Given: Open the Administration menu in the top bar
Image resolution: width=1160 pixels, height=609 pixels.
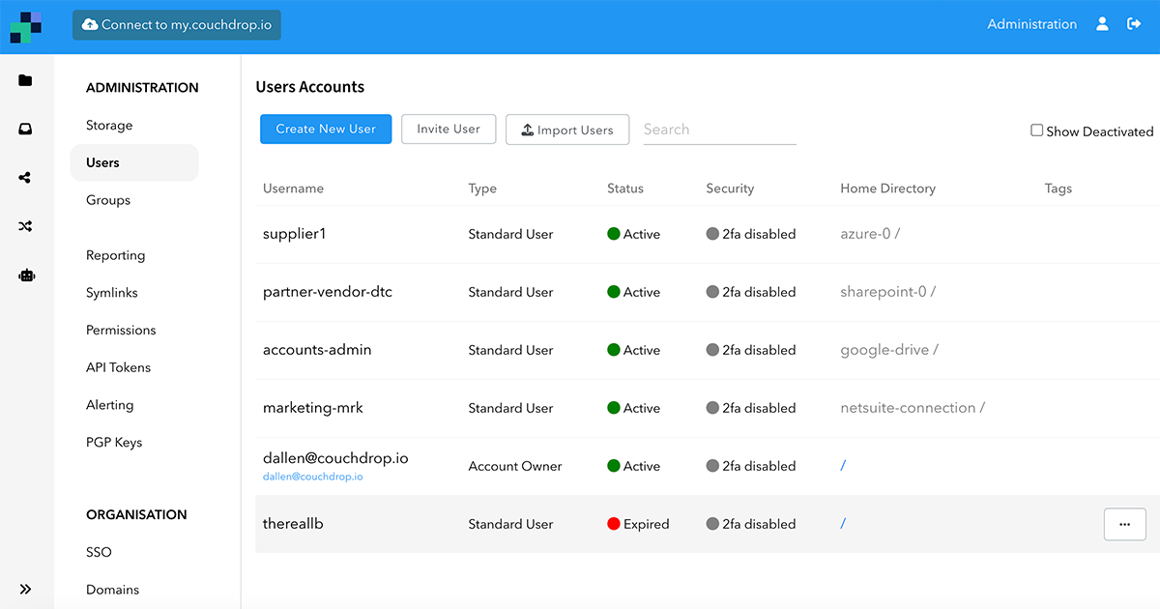Looking at the screenshot, I should [x=1031, y=23].
